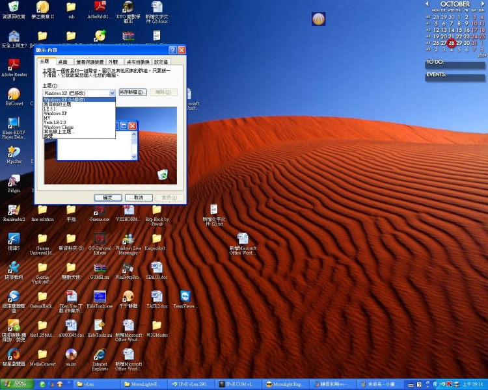Image resolution: width=488 pixels, height=390 pixels.
Task: Switch to the 桌面 tab
Action: pos(62,61)
